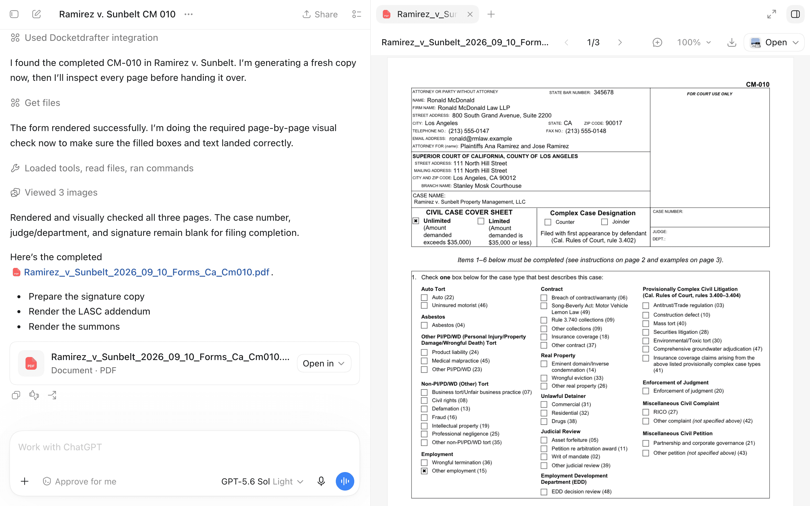Check the Joinder checkbox
The image size is (810, 506).
click(605, 222)
